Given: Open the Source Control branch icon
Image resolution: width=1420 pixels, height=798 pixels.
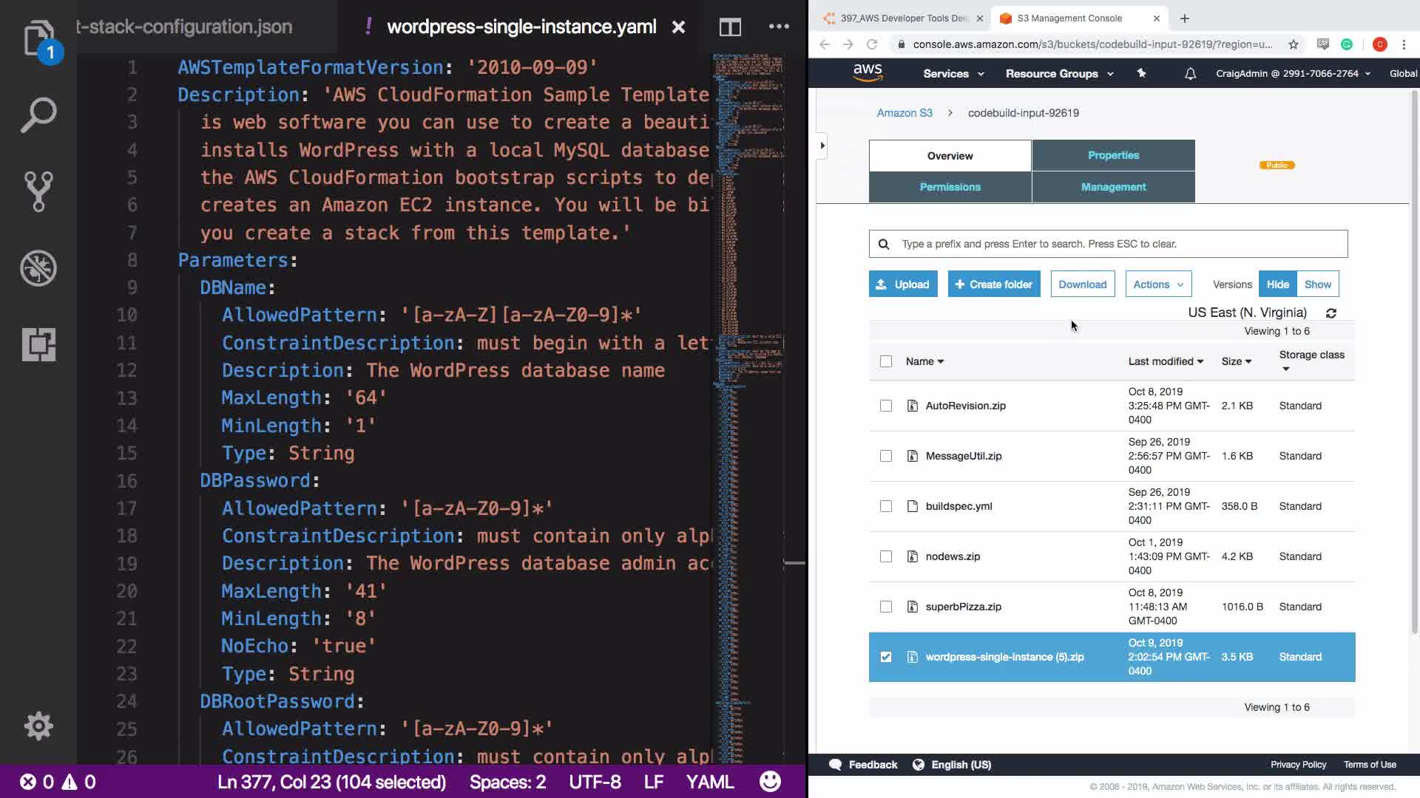Looking at the screenshot, I should tap(38, 191).
